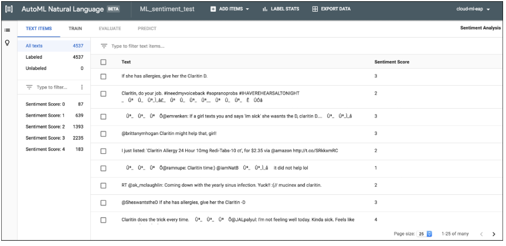This screenshot has height=246, width=506.
Task: Click the 'RT @ak_mclaughlin' tweet text
Action: pos(222,186)
